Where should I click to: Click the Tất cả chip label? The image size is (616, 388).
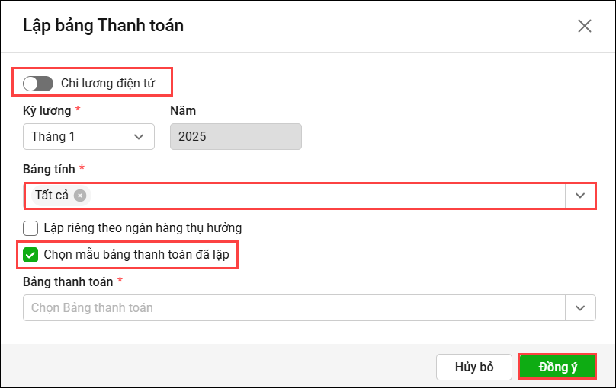coord(52,195)
